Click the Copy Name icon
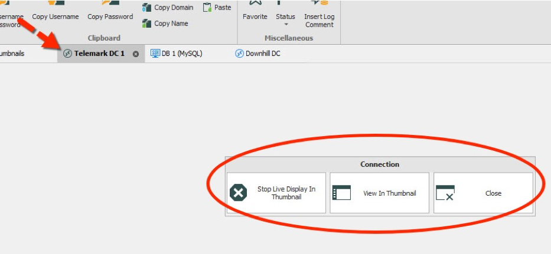 coord(147,24)
